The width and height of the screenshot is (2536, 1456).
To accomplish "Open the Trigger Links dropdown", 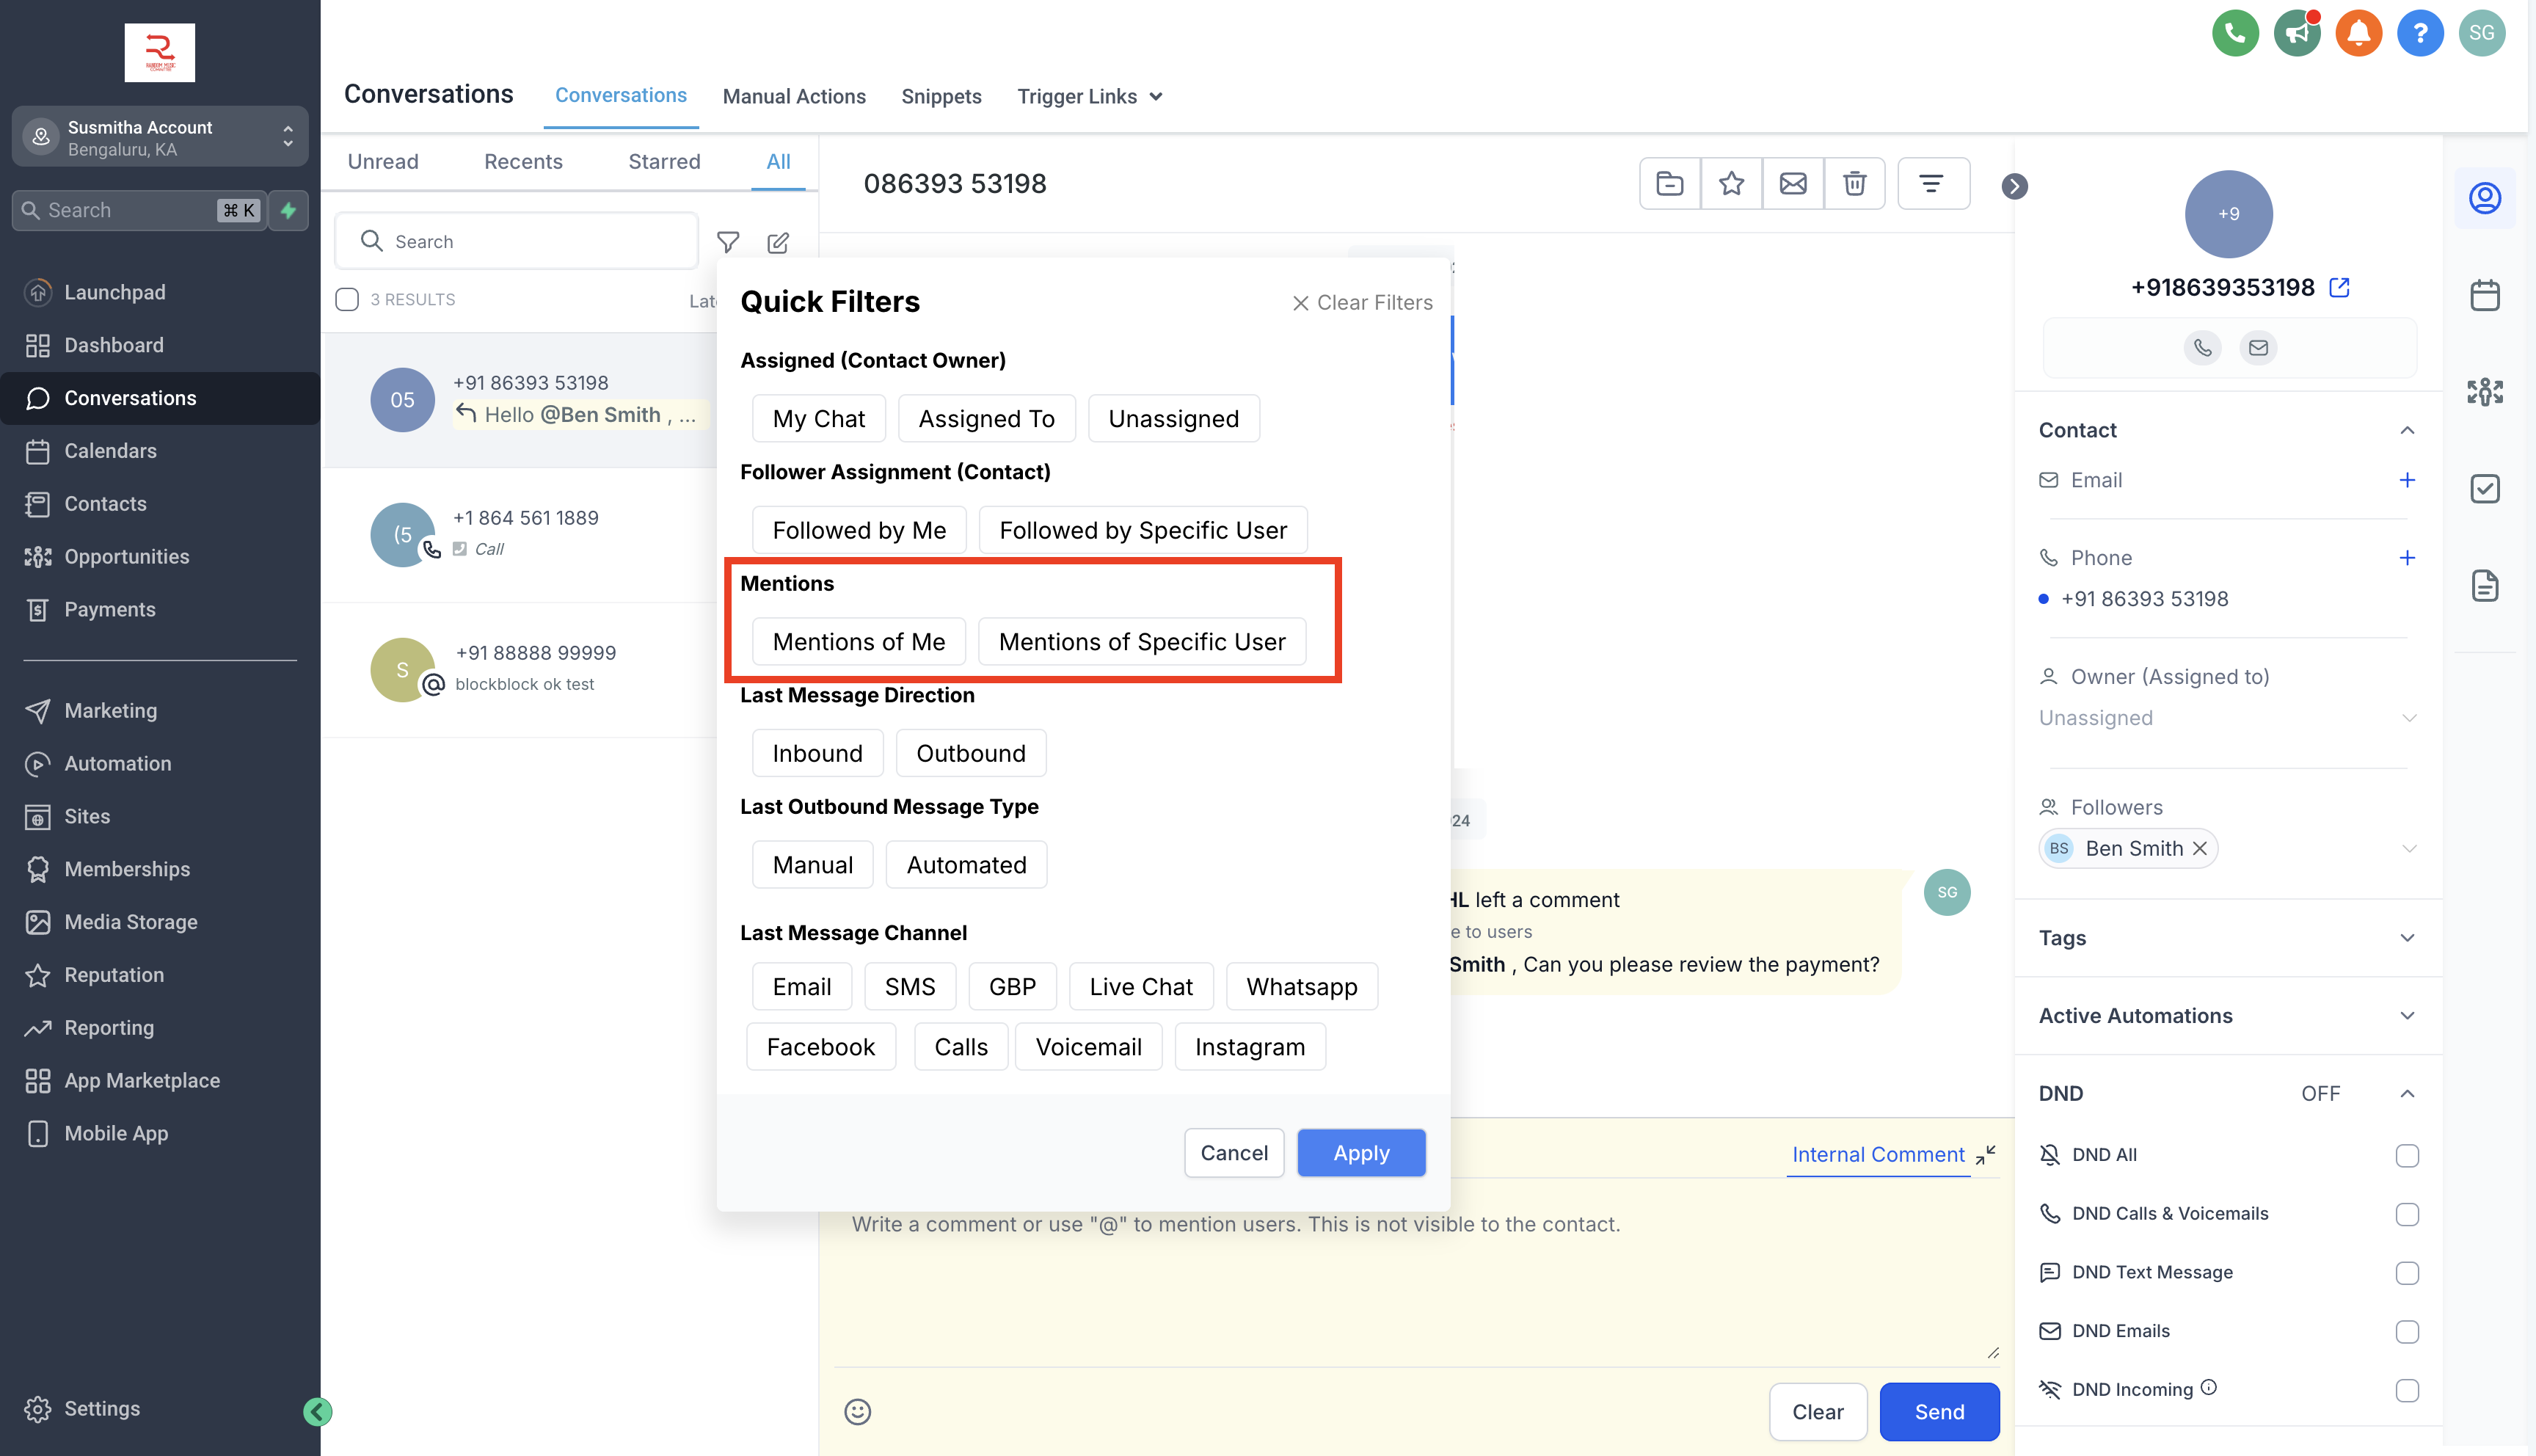I will click(1090, 97).
